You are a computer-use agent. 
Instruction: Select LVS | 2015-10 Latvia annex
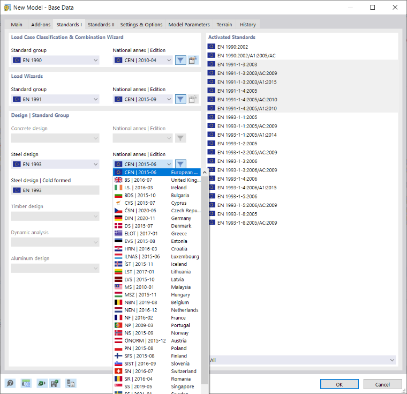tap(157, 279)
